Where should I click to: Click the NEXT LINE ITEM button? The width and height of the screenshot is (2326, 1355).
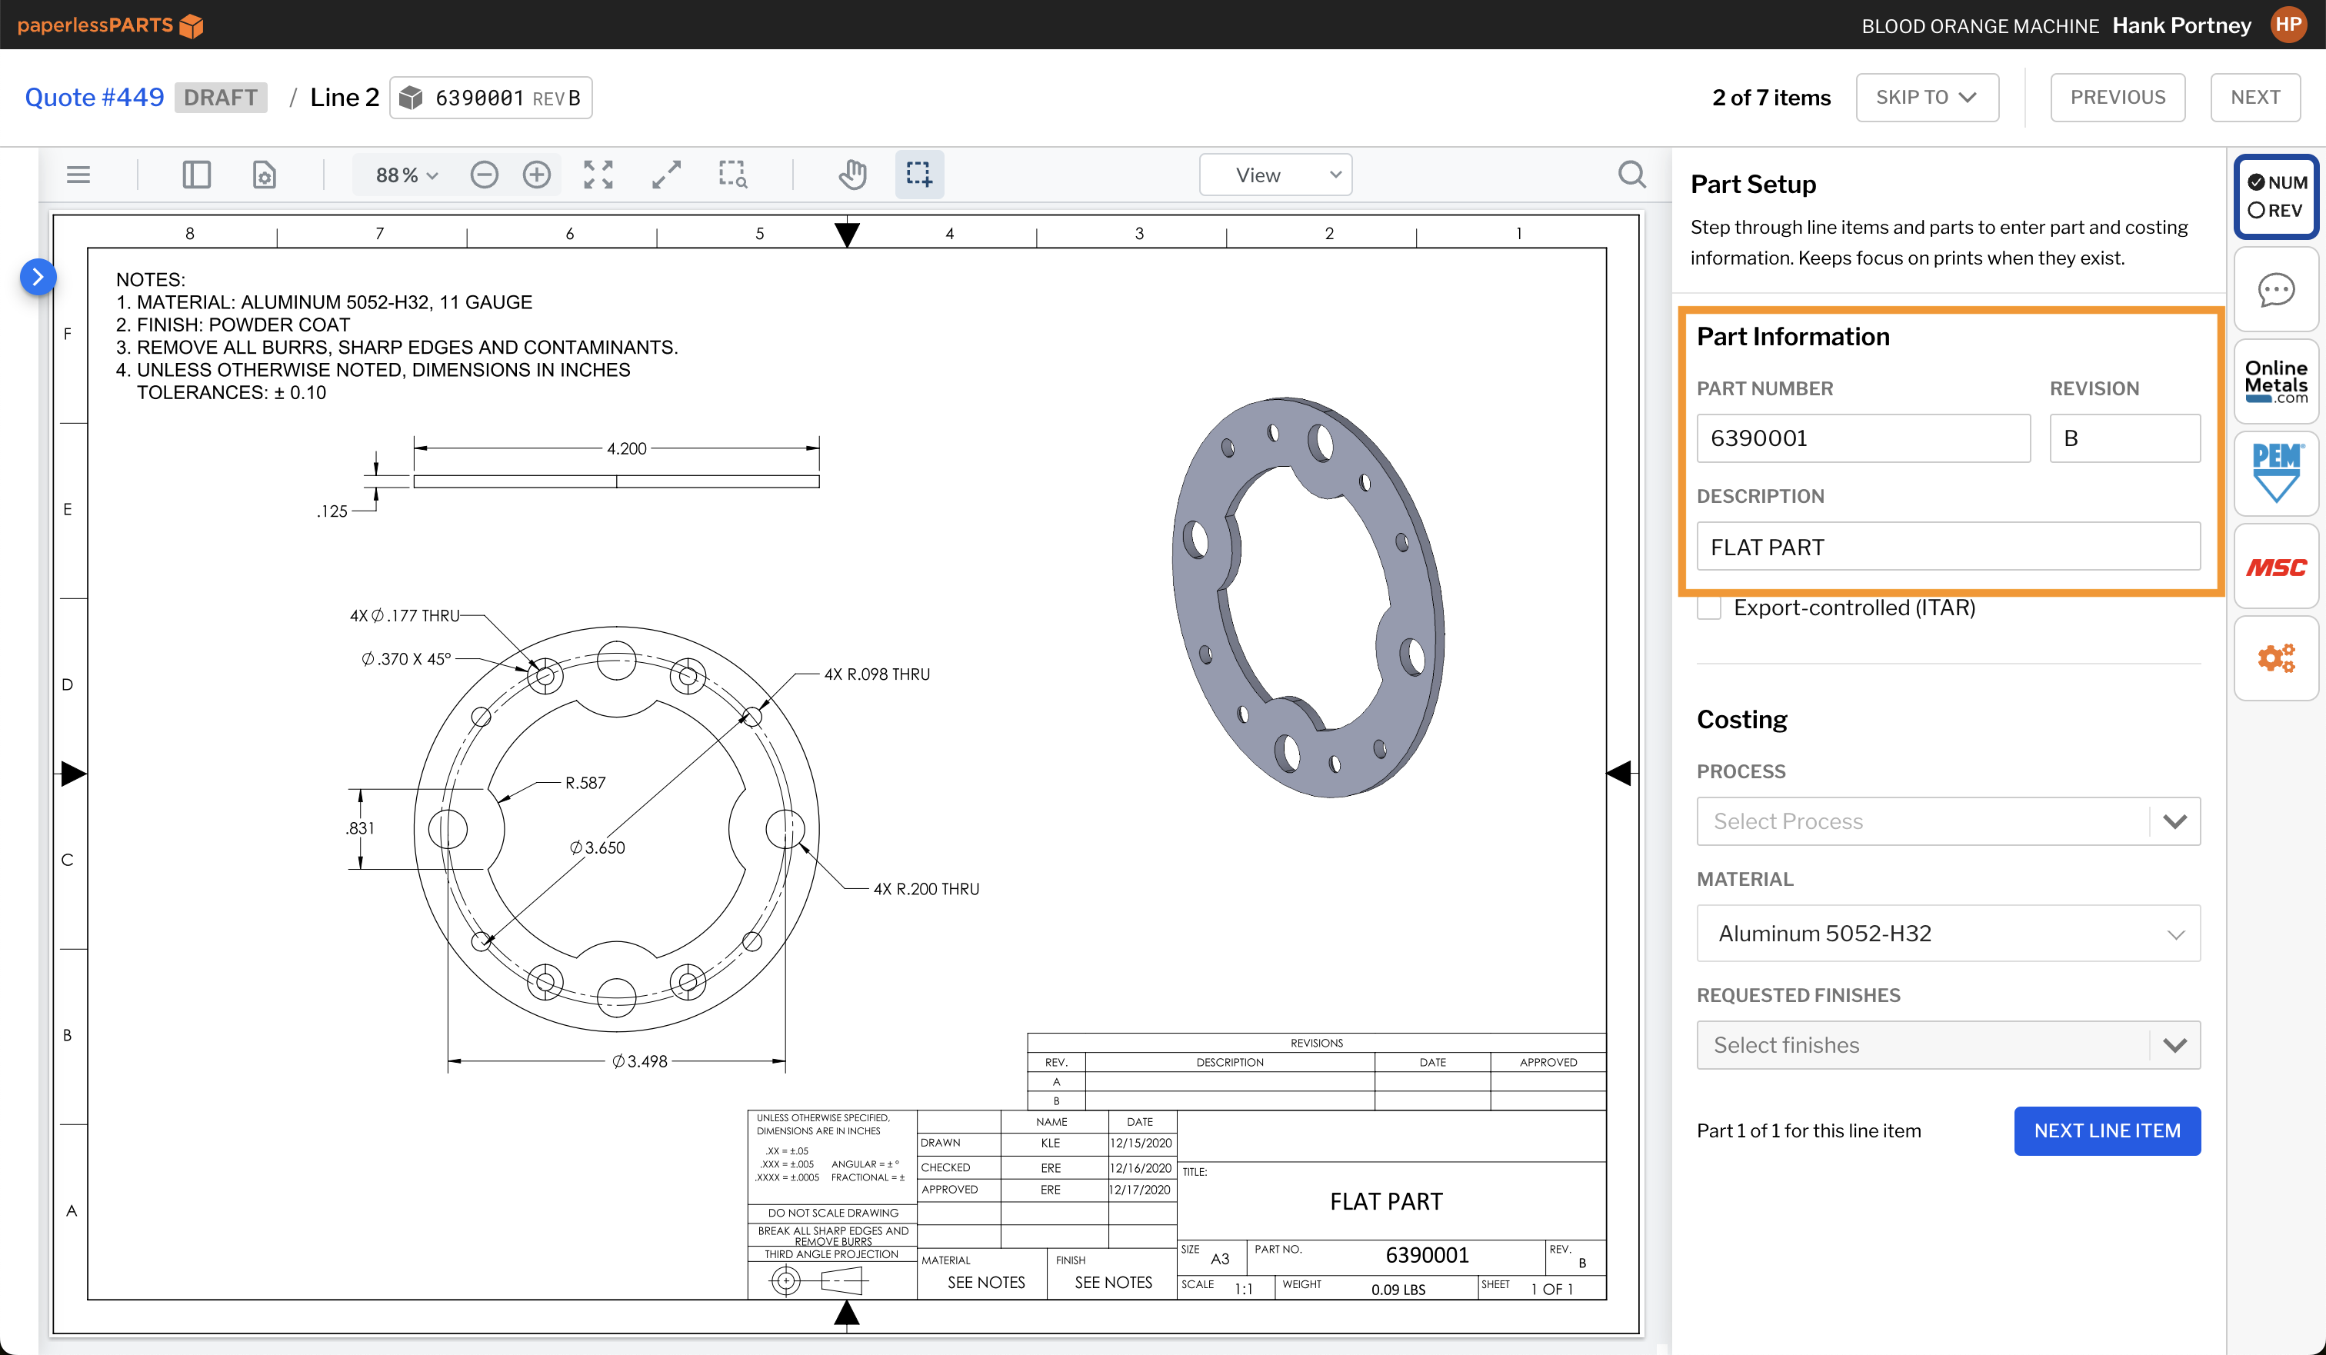click(x=2108, y=1130)
